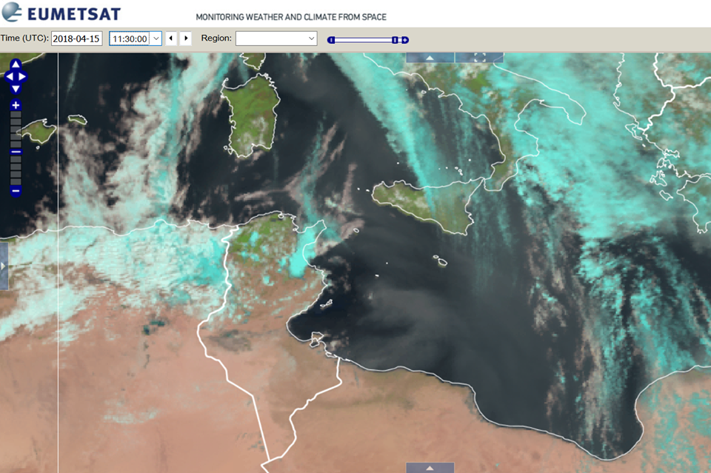Click the plus end of opacity slider
The width and height of the screenshot is (711, 473).
click(x=405, y=40)
